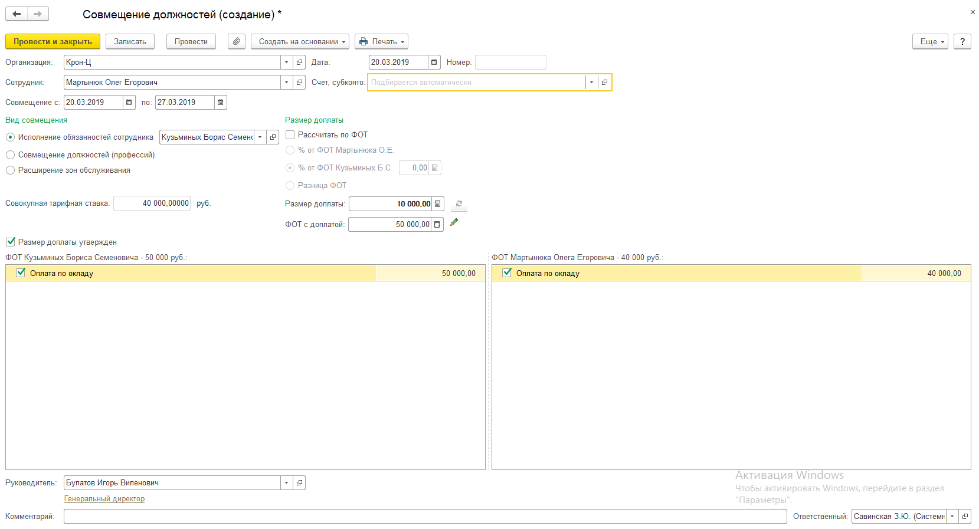The height and width of the screenshot is (529, 979).
Task: Uncheck Размер доплаты утвержден checkbox
Action: pos(11,242)
